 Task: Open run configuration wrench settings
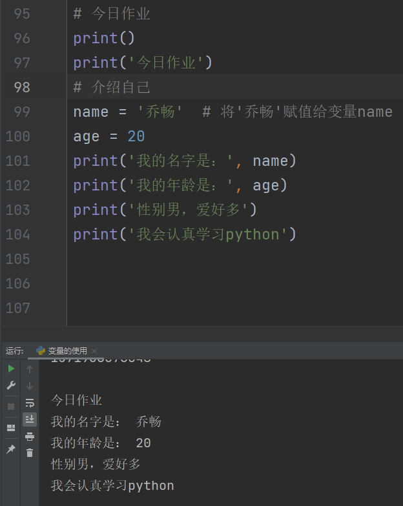point(11,385)
